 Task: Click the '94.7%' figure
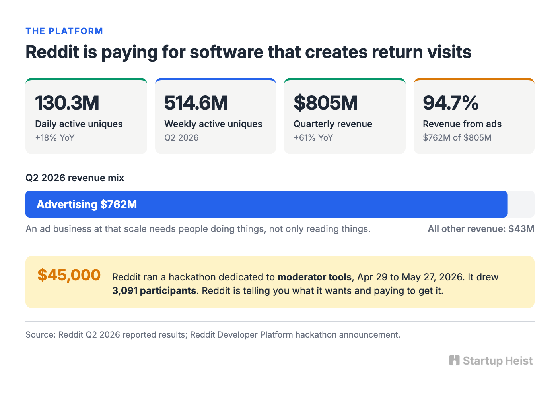(451, 103)
